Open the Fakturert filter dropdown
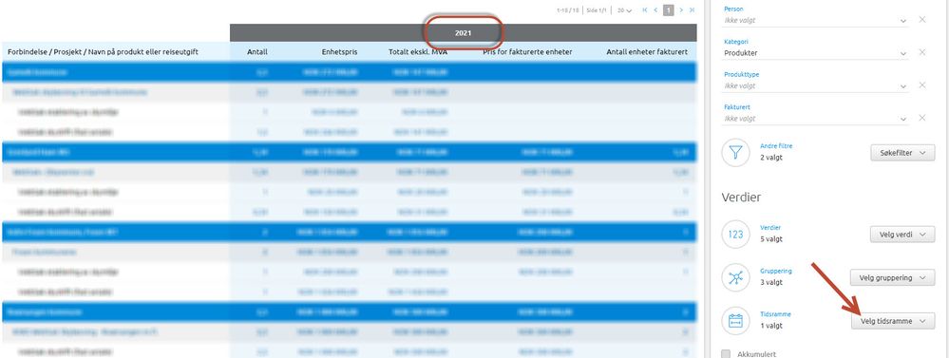Viewport: 949px width, 358px height. (x=816, y=119)
